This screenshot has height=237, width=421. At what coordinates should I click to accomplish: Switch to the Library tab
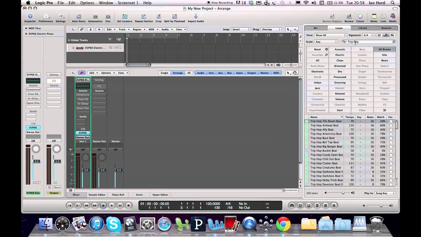362,28
